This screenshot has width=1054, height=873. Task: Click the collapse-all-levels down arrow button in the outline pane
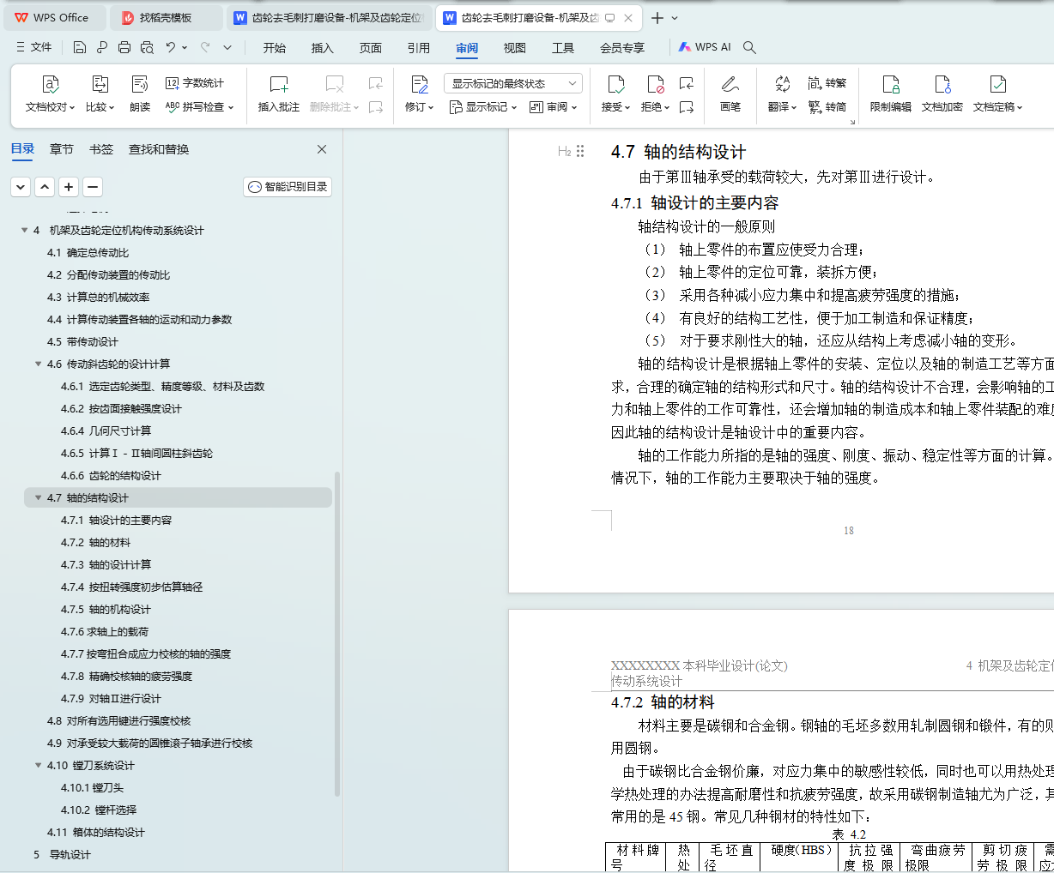[21, 187]
